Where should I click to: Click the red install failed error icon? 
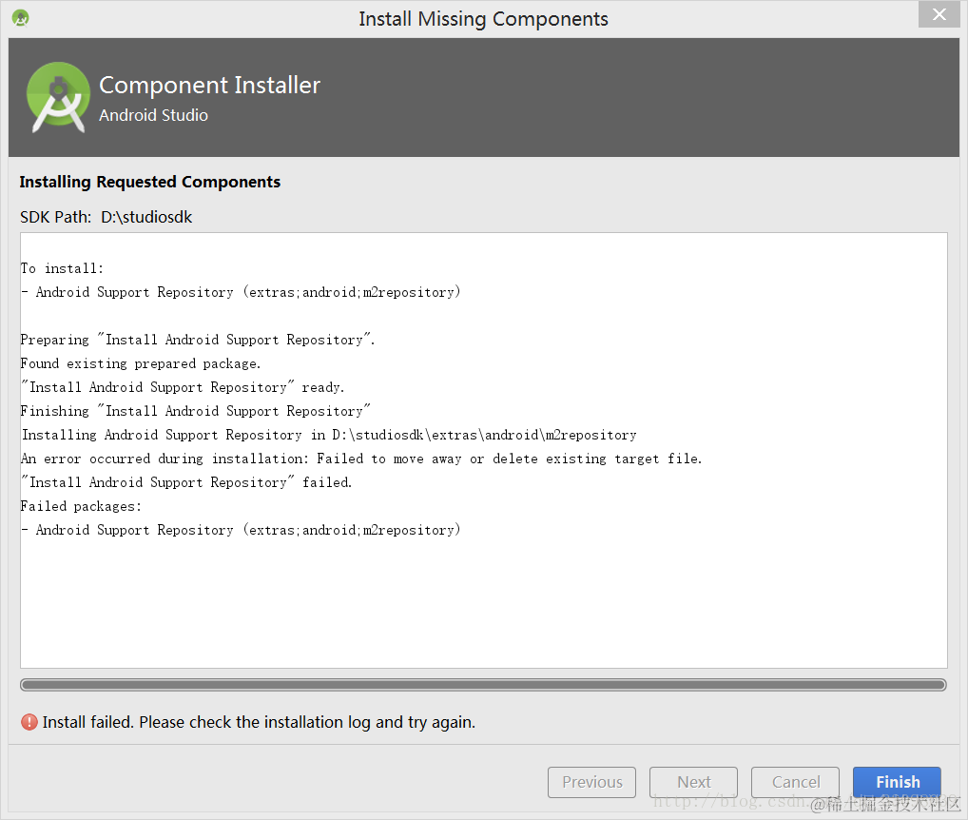pyautogui.click(x=29, y=722)
